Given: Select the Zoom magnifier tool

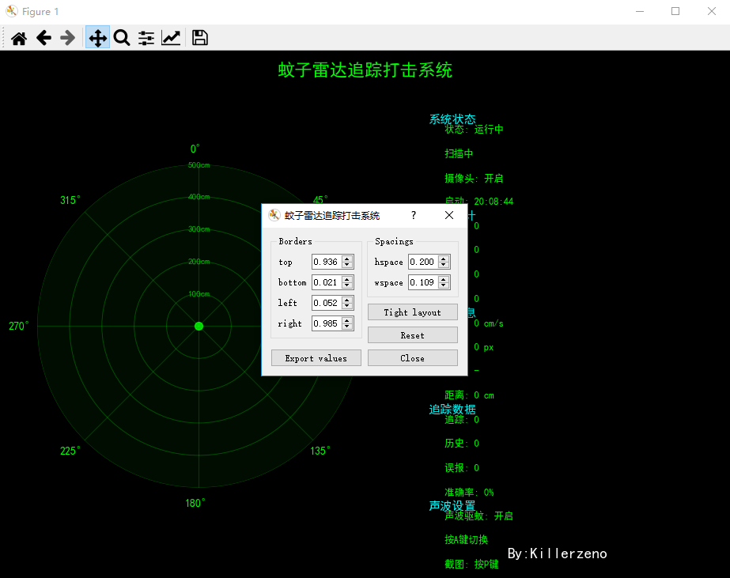Looking at the screenshot, I should click(x=122, y=38).
